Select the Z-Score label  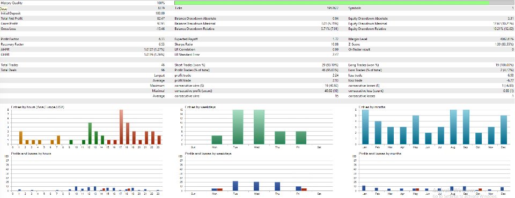[354, 44]
